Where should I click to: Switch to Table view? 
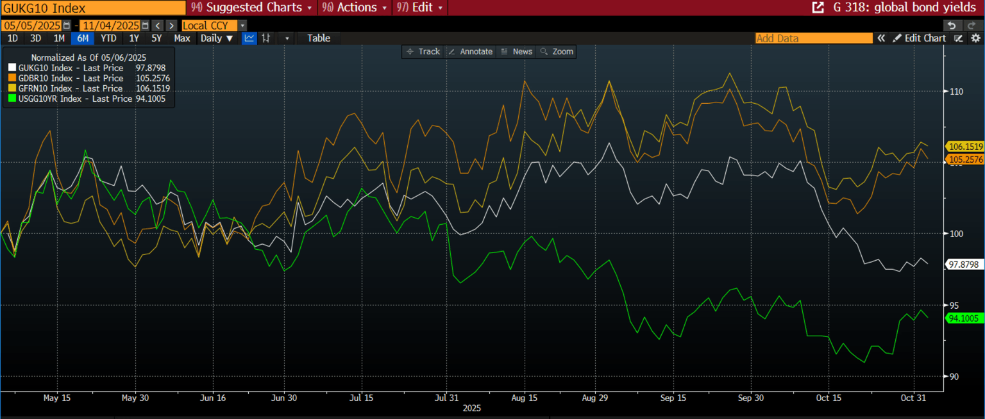[x=319, y=38]
